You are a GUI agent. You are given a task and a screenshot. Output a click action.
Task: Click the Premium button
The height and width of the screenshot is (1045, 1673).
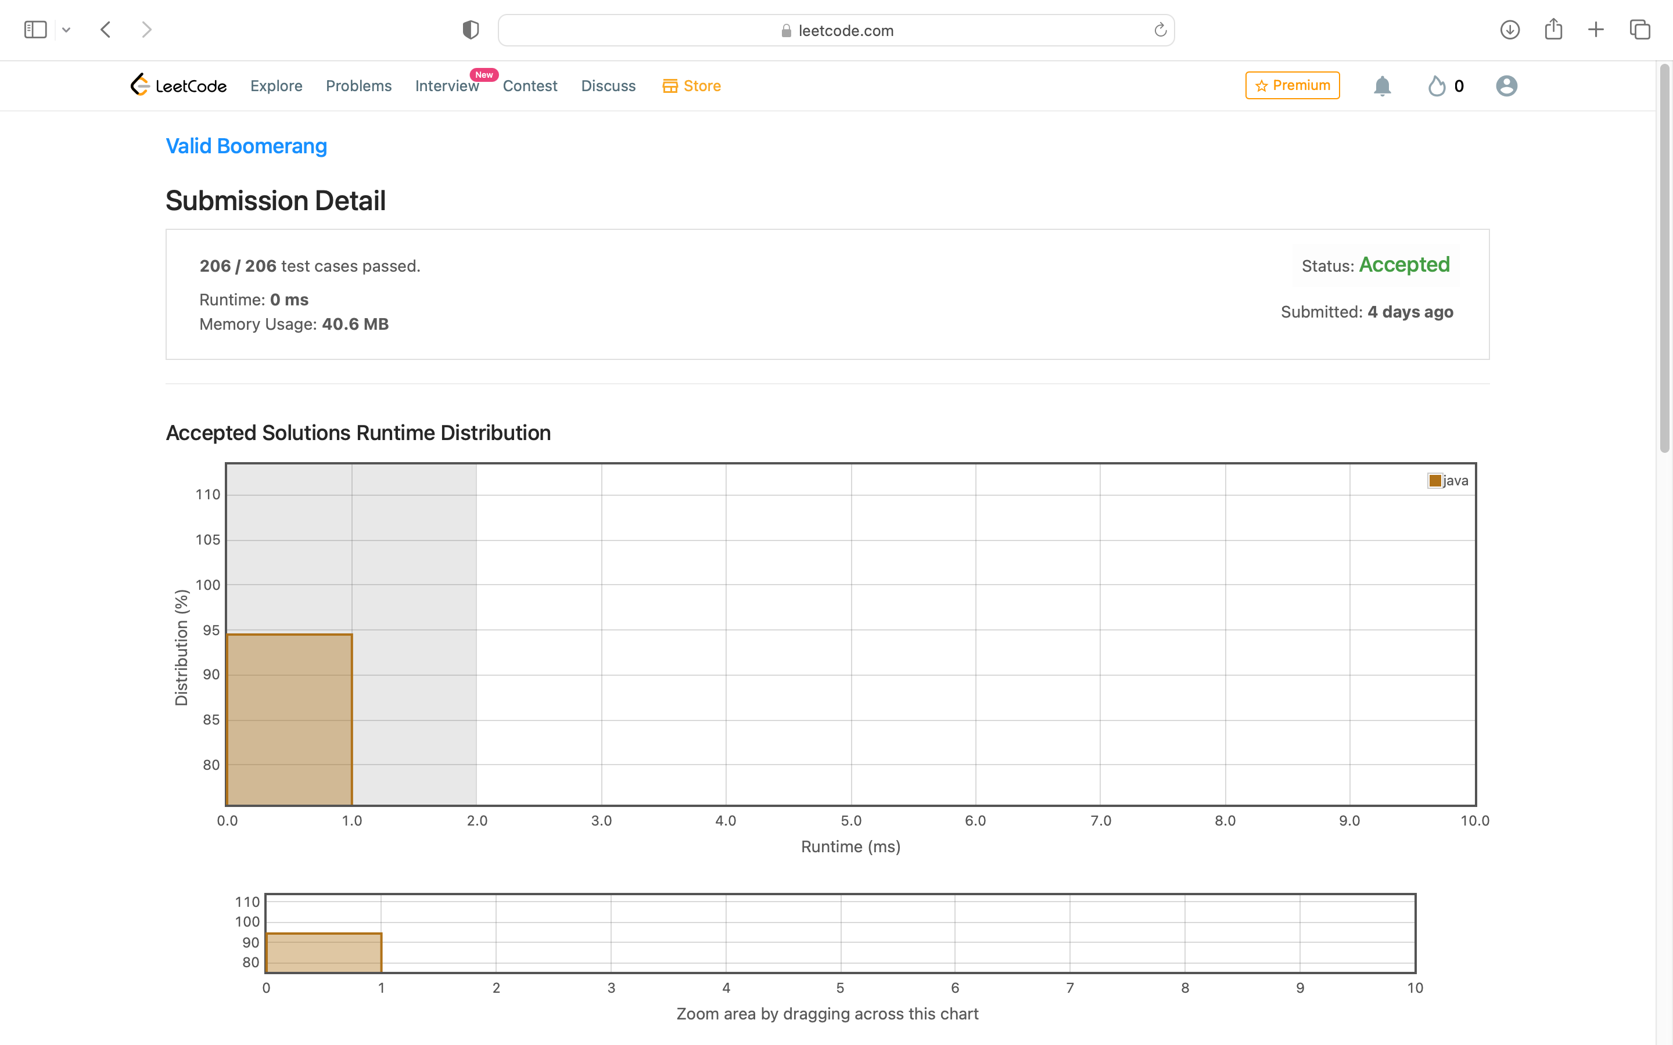coord(1292,85)
